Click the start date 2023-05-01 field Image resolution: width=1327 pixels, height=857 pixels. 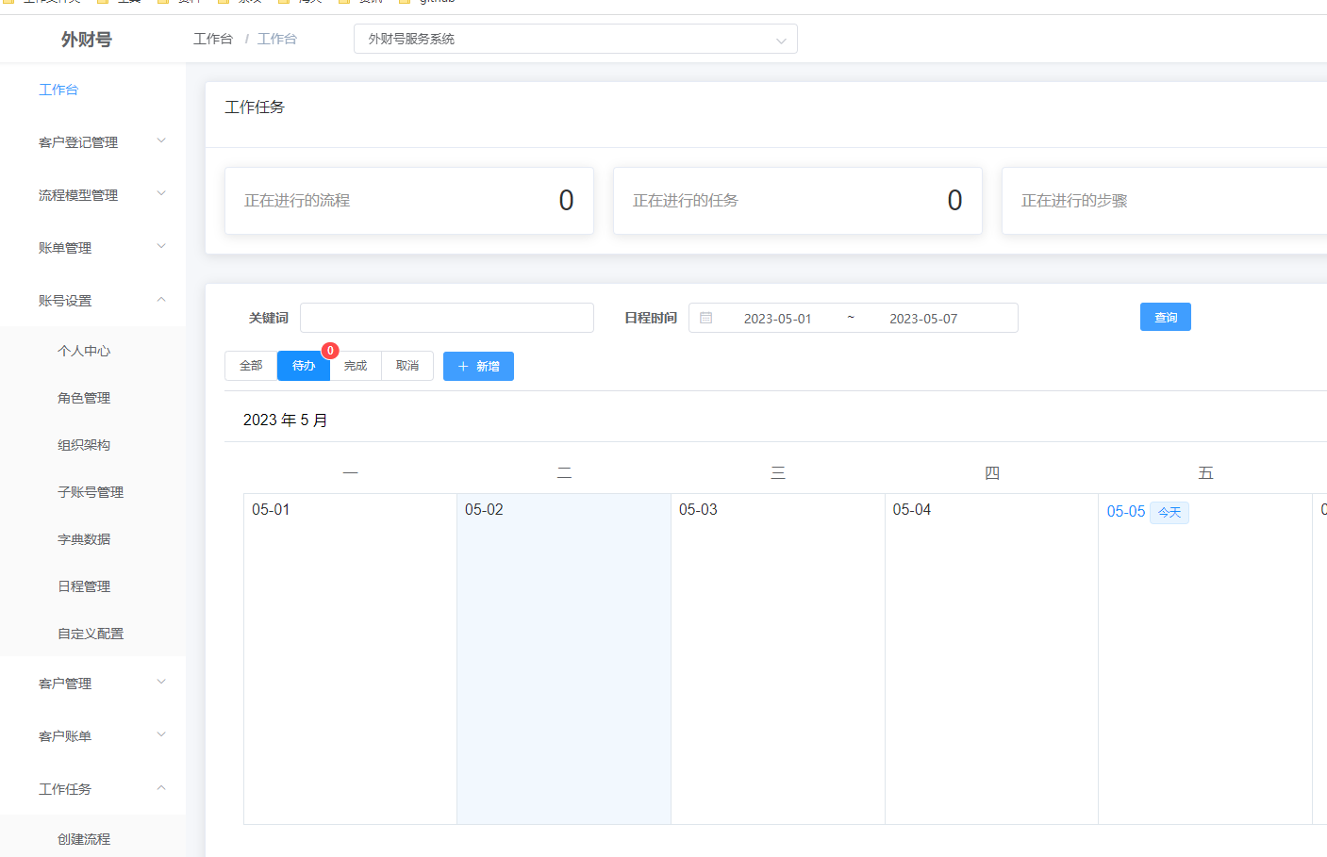point(777,319)
